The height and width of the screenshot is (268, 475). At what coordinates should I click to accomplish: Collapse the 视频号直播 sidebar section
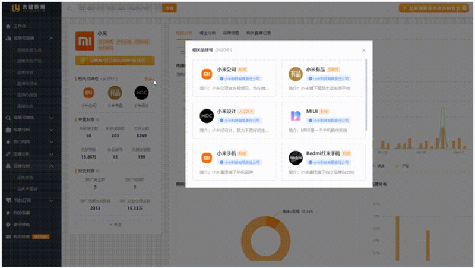pos(52,39)
